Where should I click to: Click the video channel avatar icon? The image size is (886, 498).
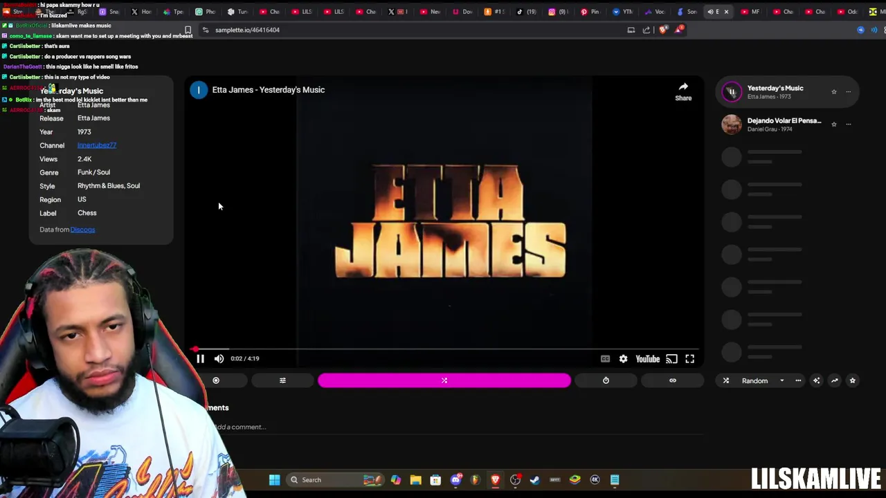199,90
